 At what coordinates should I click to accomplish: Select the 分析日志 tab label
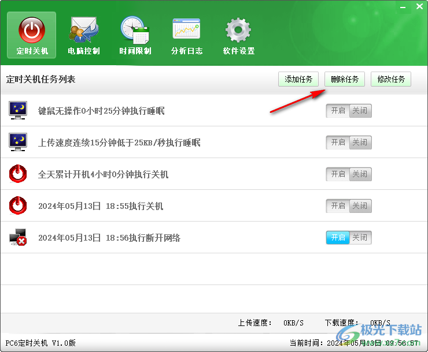tap(187, 51)
